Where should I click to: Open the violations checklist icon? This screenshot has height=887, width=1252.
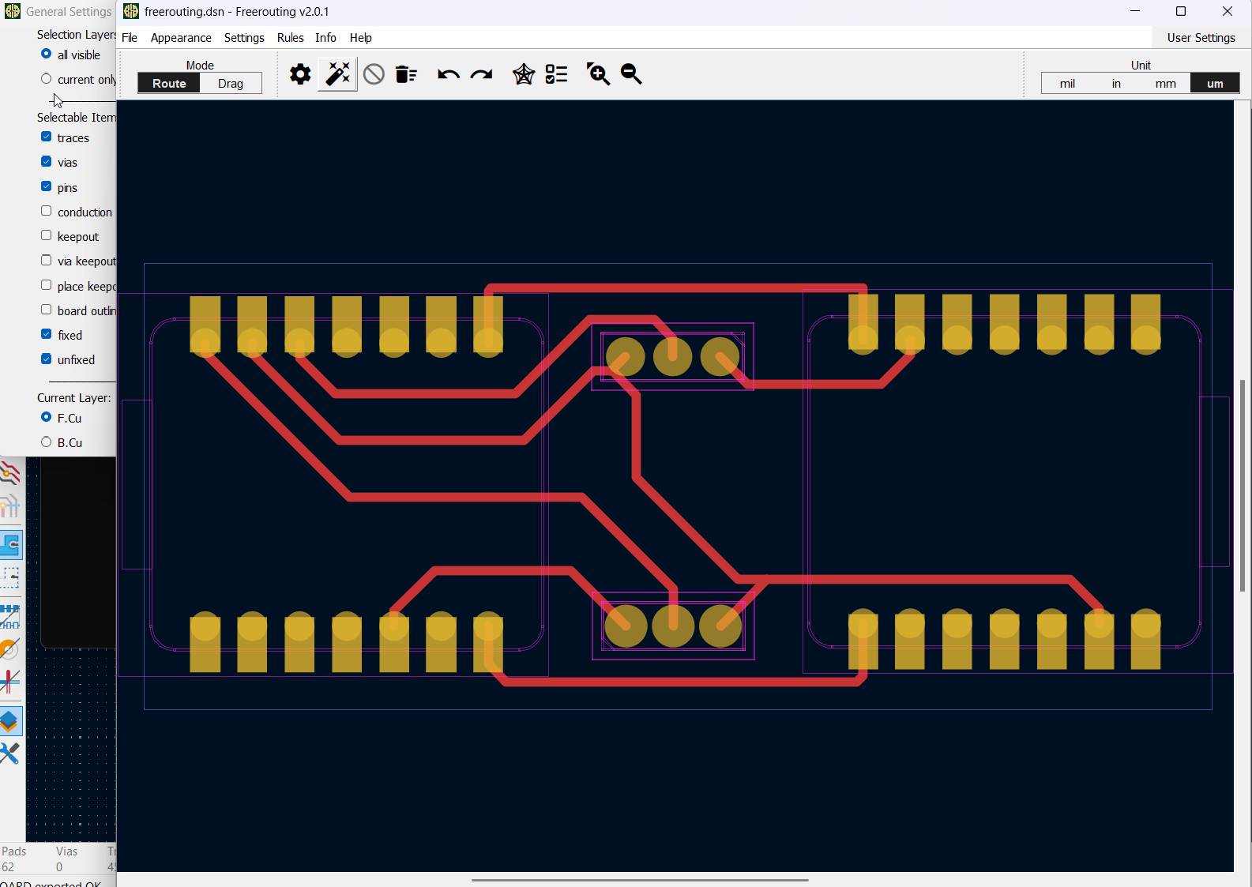[x=556, y=74]
